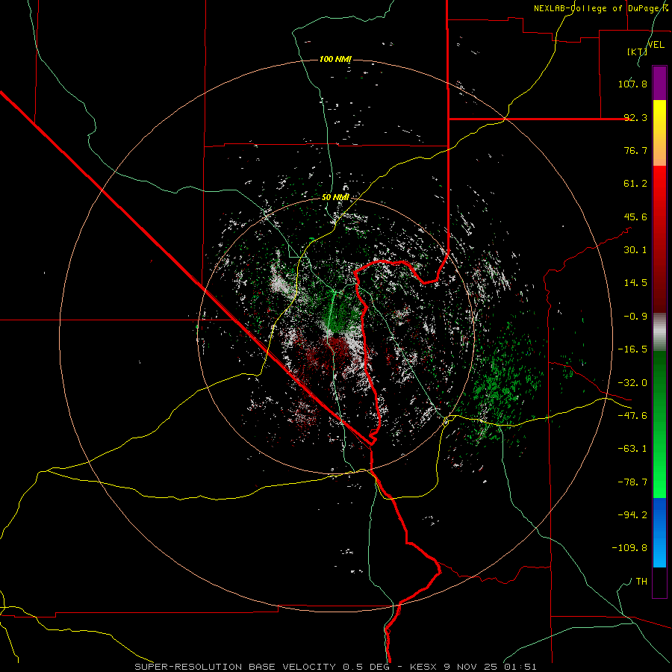Click the VEL legend title

[656, 45]
